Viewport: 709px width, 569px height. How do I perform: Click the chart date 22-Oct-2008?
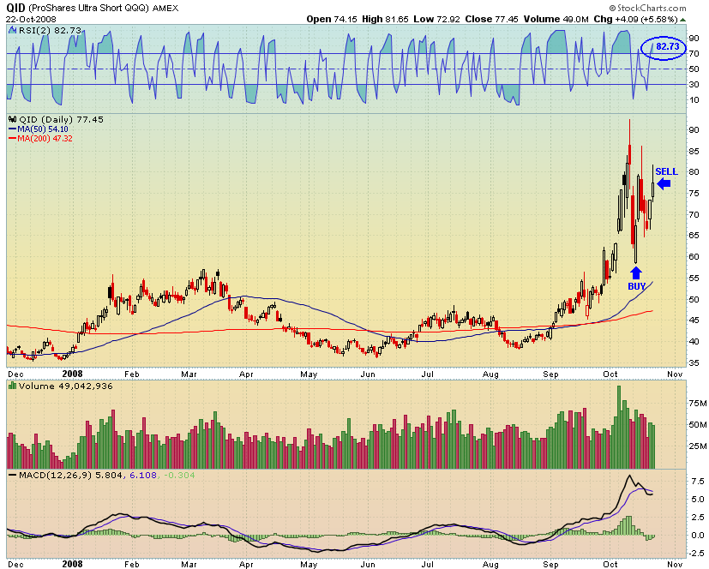coord(31,20)
